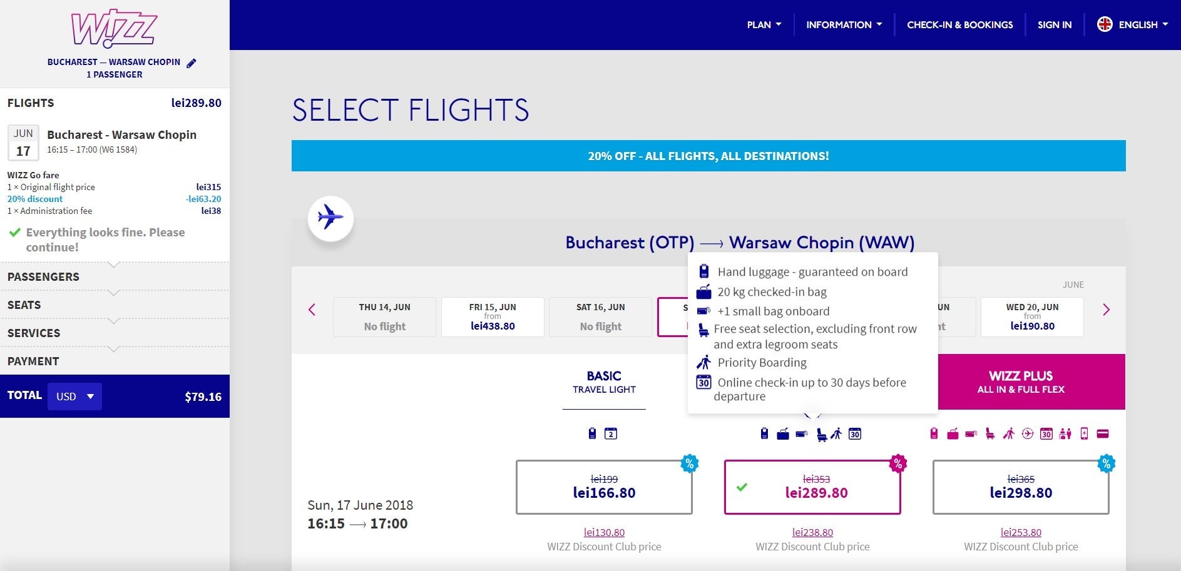Open the USD currency dropdown
Screen dimensions: 1181x571
point(74,397)
